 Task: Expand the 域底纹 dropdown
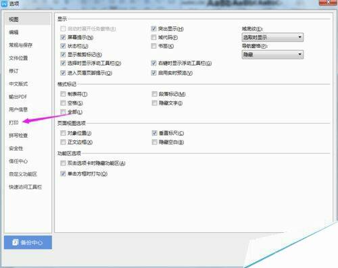[272, 37]
